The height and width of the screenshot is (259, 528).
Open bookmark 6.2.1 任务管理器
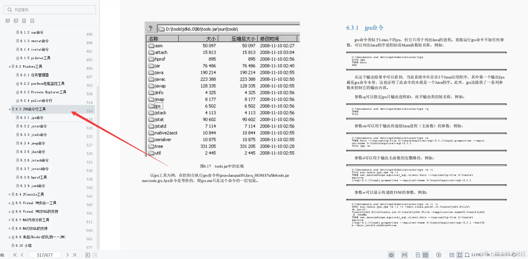click(x=34, y=75)
